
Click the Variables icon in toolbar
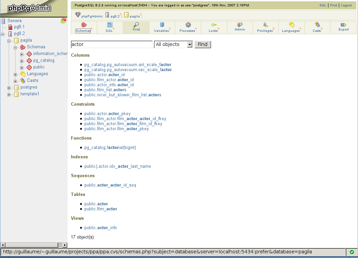coord(162,25)
